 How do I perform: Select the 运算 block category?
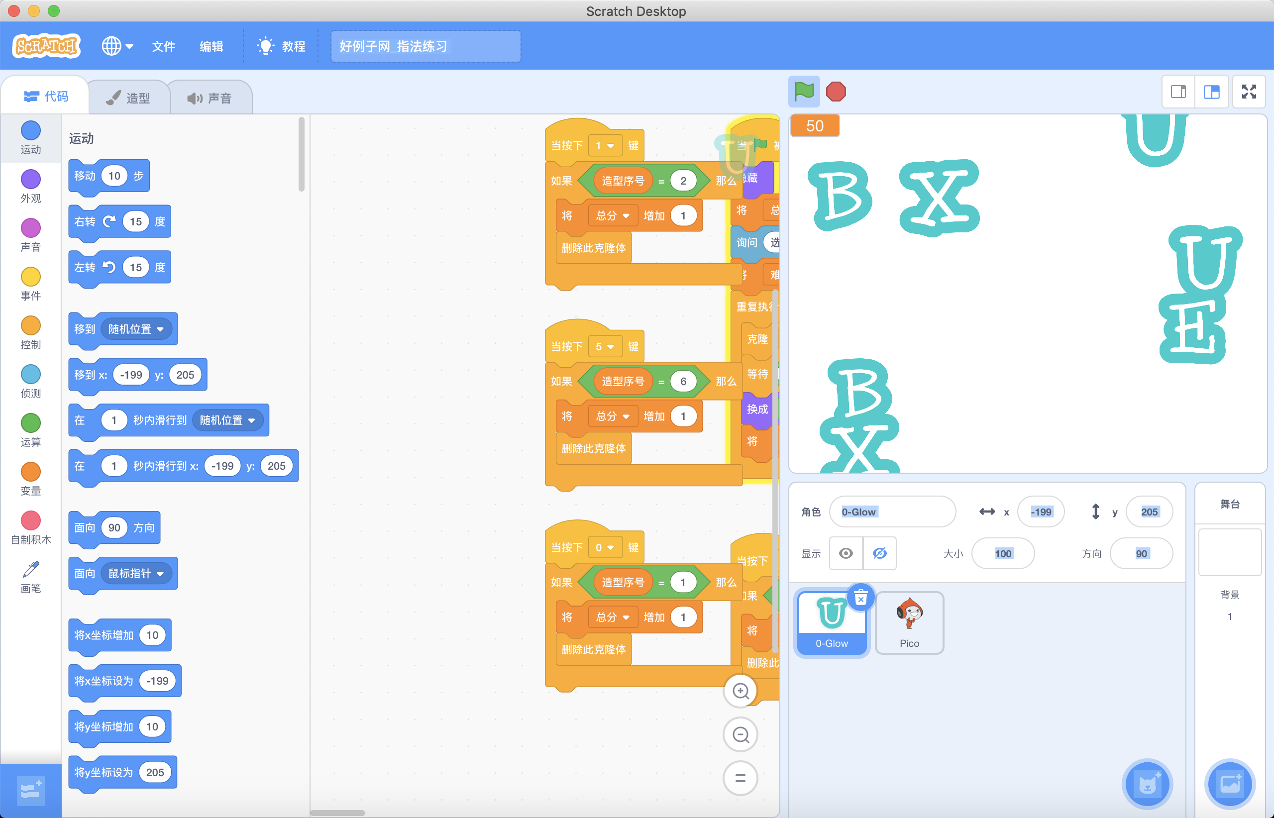coord(31,430)
